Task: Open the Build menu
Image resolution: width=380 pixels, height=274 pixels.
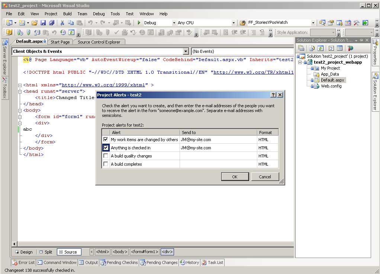Action: (x=67, y=14)
